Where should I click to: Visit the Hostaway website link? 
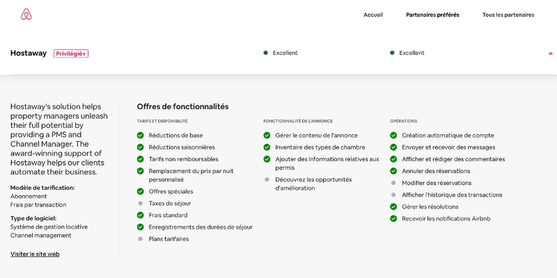coord(35,254)
